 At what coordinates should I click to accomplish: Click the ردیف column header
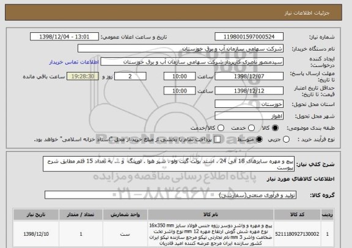point(328,214)
